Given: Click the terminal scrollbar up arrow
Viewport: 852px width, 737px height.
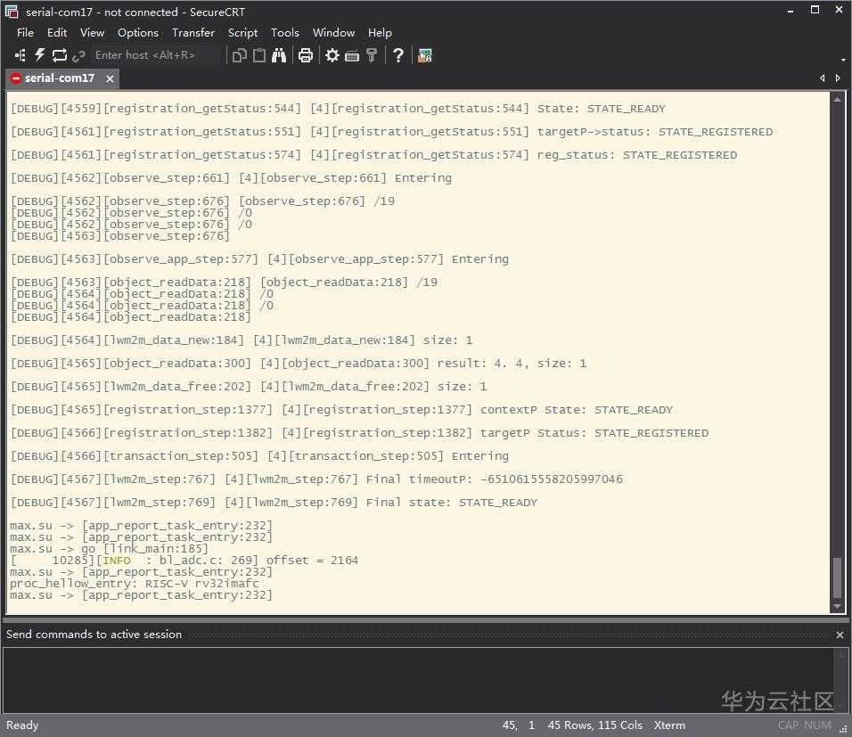Looking at the screenshot, I should pos(838,100).
